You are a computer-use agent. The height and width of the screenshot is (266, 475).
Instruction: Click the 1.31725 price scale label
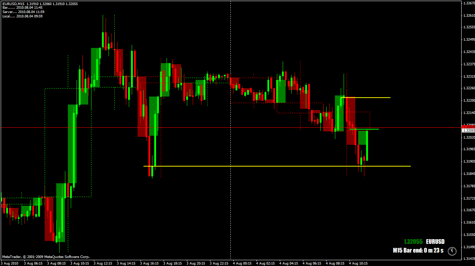coord(469,199)
